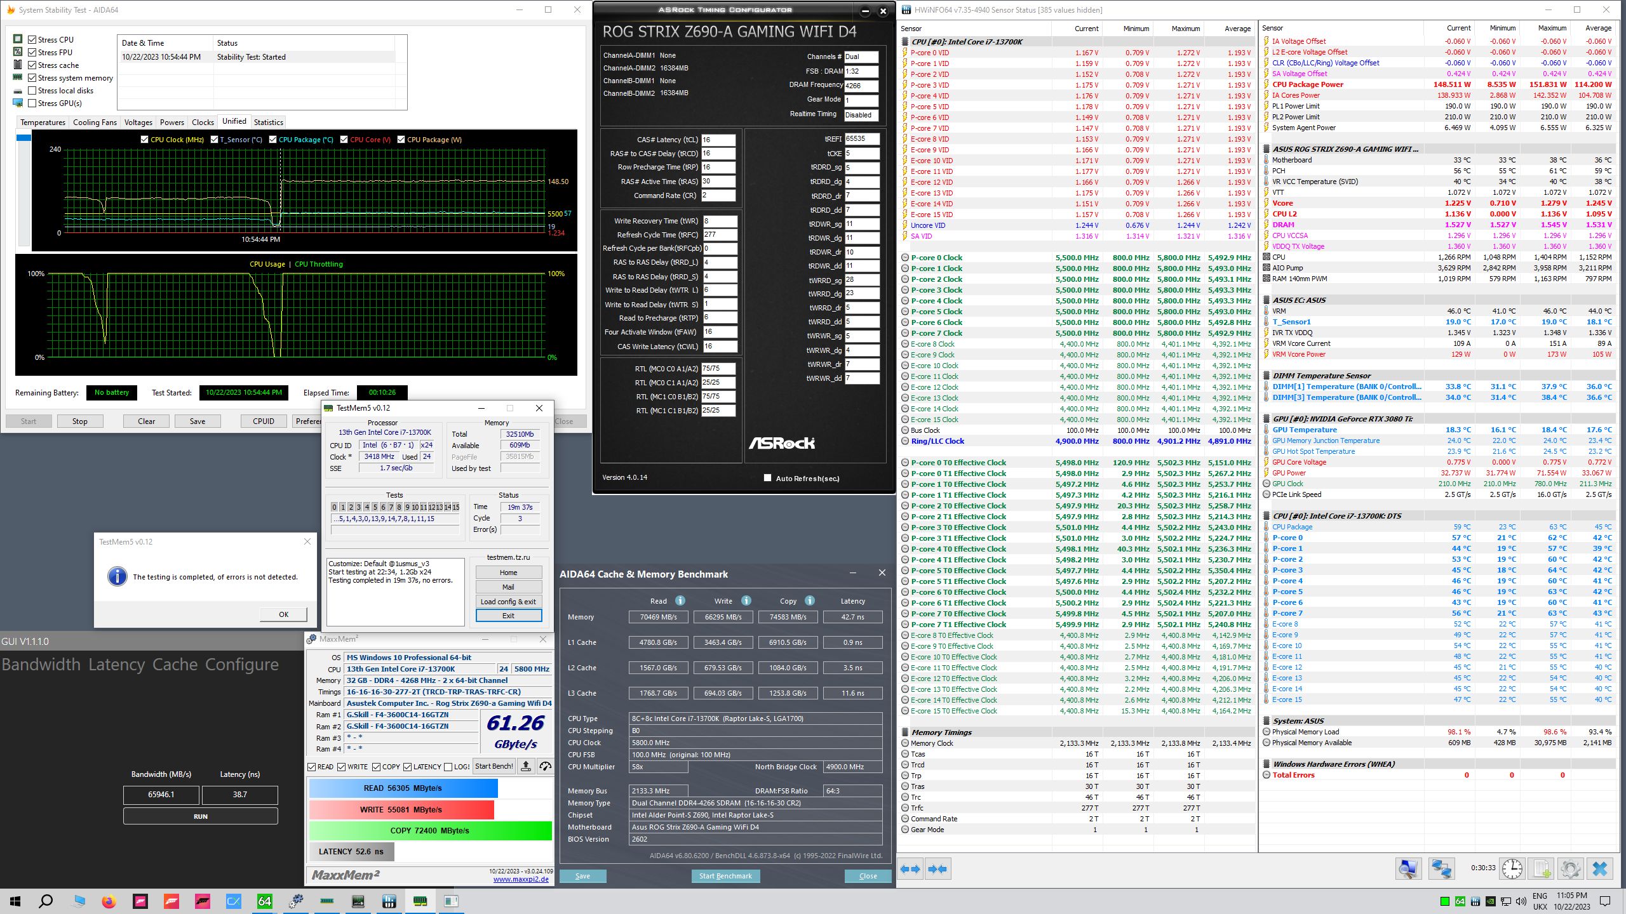Open Firefox from taskbar
Screen dimensions: 1626x914
[x=109, y=901]
